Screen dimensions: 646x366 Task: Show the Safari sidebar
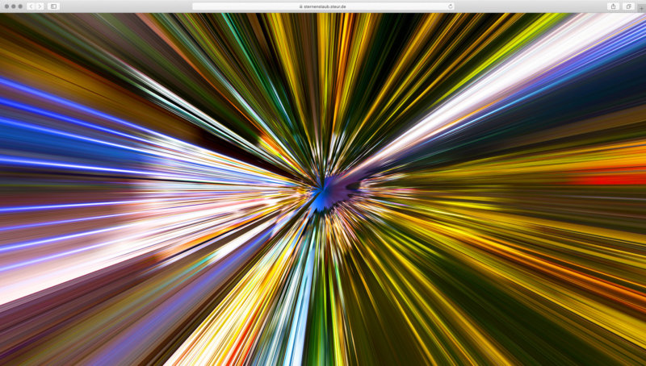point(54,6)
